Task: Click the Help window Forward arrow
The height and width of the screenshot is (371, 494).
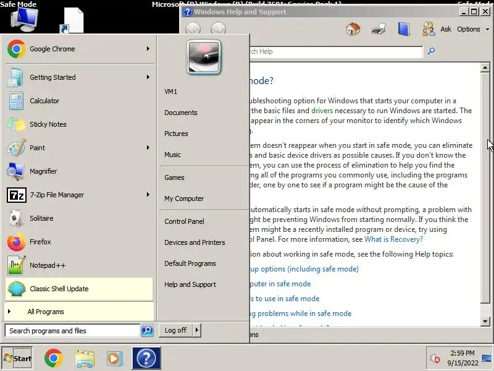Action: click(x=218, y=29)
